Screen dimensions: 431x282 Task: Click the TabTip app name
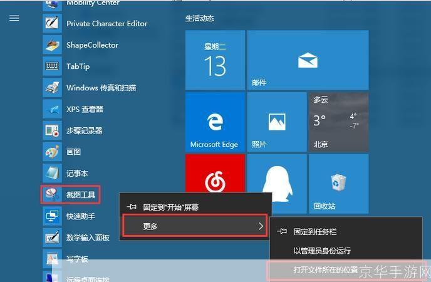click(78, 66)
